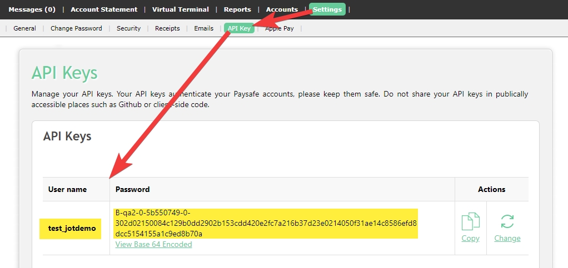The image size is (568, 268).
Task: Open the Messages (0) menu
Action: tap(32, 9)
